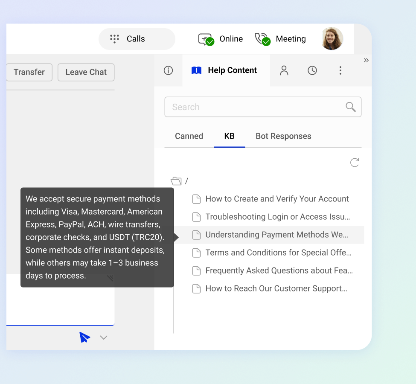The height and width of the screenshot is (384, 416).
Task: Focus the help content Search field
Action: (x=263, y=107)
